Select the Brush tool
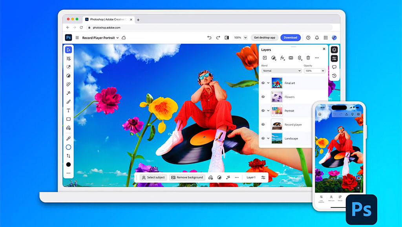The width and height of the screenshot is (402, 227). point(68,102)
